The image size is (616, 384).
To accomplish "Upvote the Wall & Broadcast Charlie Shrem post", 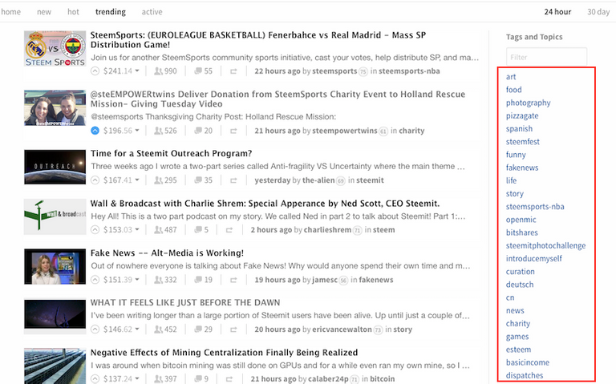I will [x=95, y=230].
